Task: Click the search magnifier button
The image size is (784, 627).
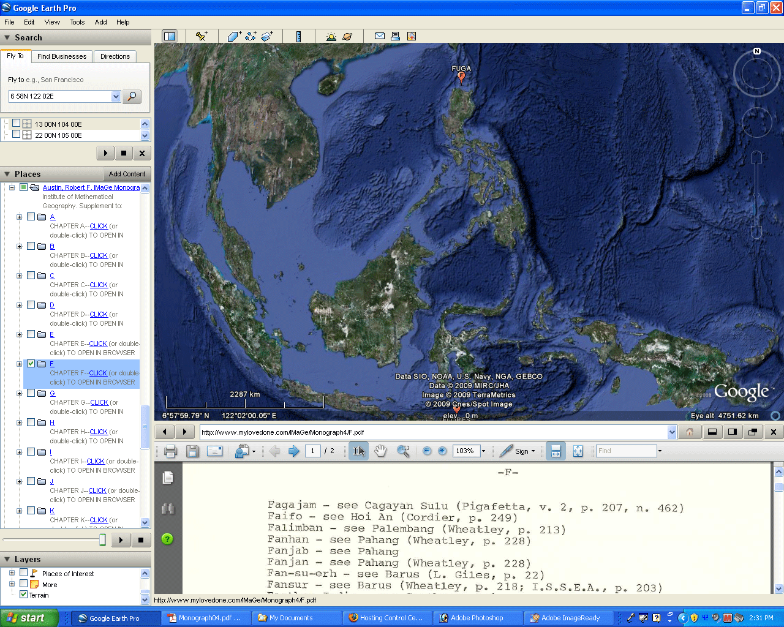Action: [132, 96]
